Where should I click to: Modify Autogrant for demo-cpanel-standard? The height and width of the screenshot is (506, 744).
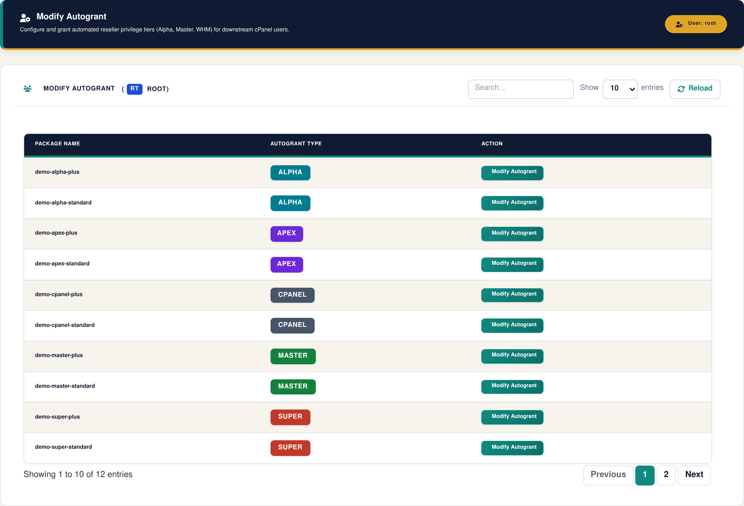coord(512,325)
